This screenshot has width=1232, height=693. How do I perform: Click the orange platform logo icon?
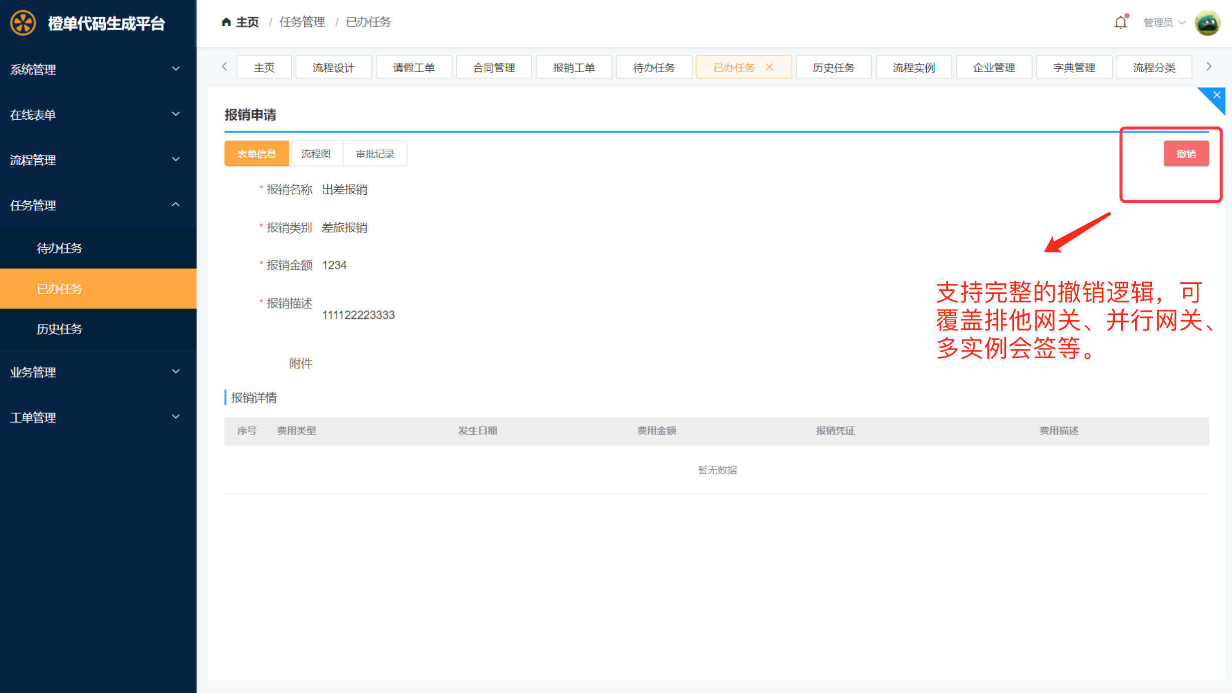click(x=23, y=23)
